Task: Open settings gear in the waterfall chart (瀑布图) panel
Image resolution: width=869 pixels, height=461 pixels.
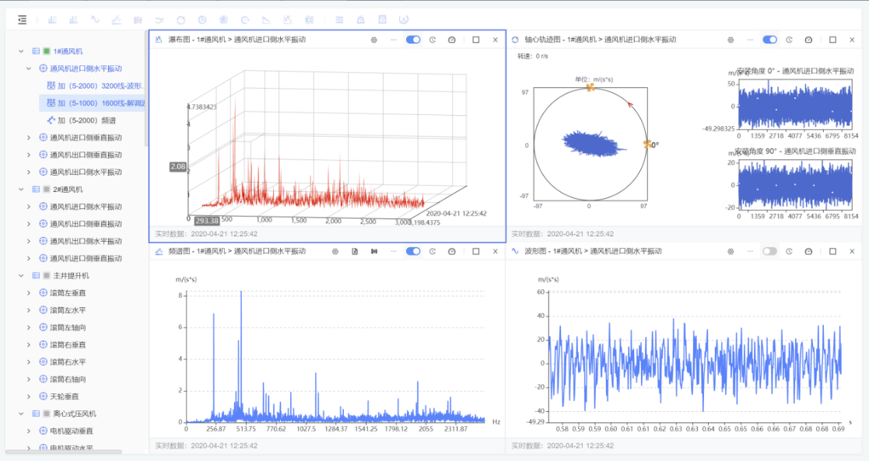Action: 373,40
